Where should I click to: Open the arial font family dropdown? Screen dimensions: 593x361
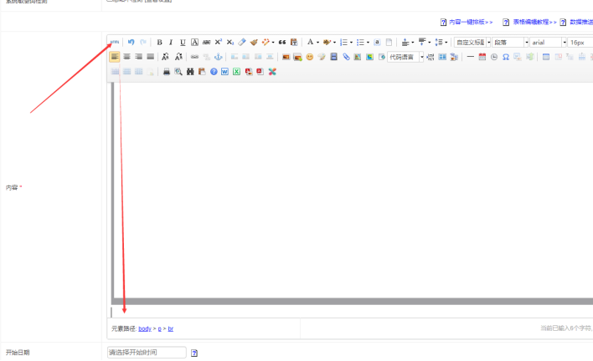click(x=547, y=42)
